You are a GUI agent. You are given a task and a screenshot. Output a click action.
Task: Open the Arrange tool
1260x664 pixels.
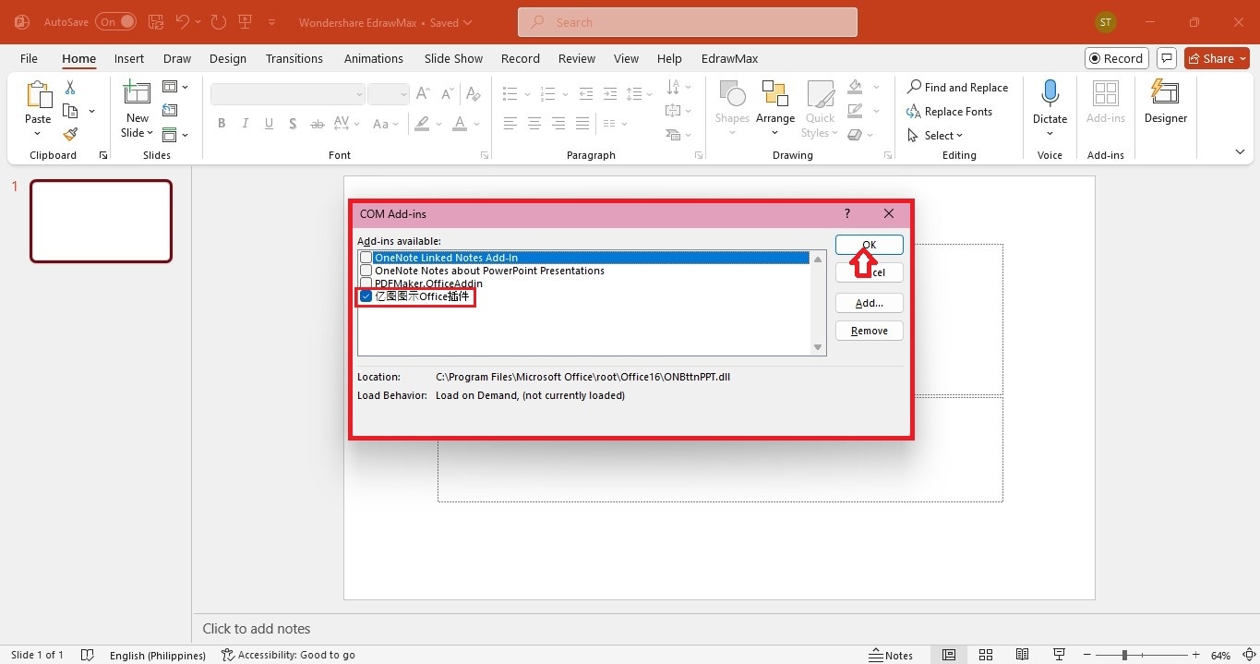point(775,109)
